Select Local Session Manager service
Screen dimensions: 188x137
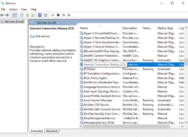pyautogui.click(x=132, y=100)
